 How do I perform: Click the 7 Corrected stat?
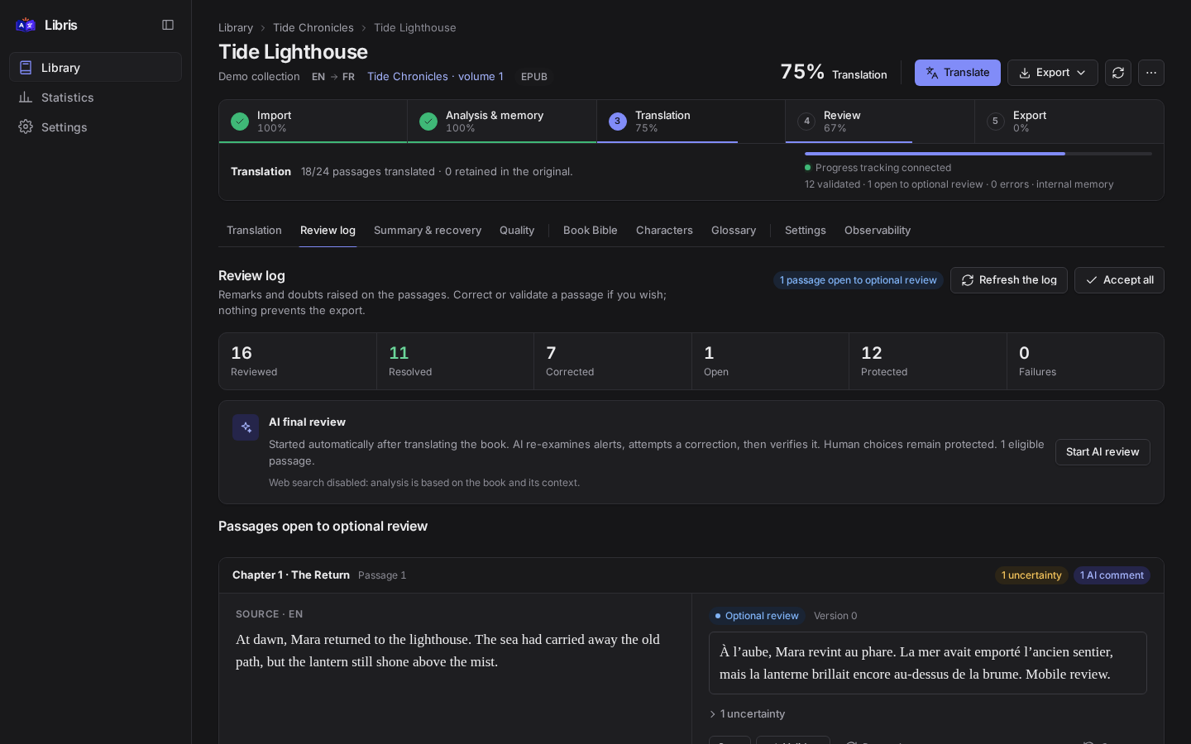click(613, 361)
